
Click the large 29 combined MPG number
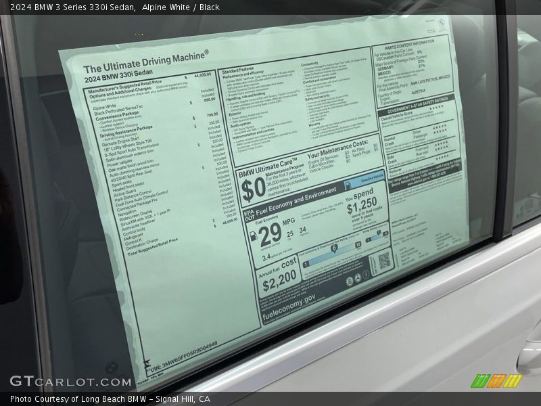(x=270, y=234)
